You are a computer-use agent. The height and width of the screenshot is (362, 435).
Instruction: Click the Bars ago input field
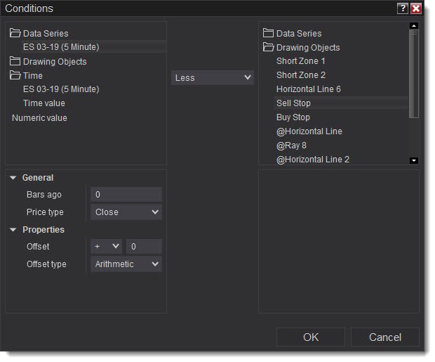tap(126, 195)
